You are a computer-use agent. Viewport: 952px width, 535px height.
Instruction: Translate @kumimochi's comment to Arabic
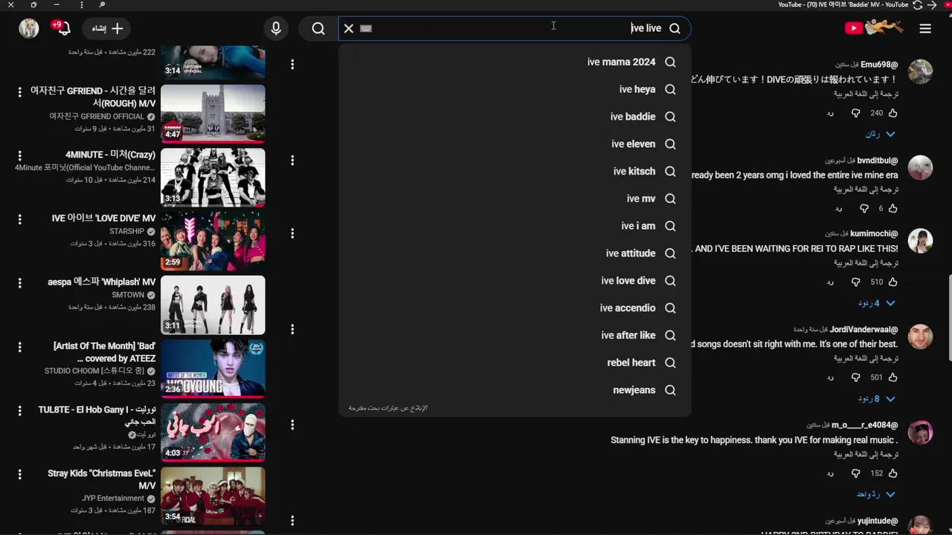[866, 263]
